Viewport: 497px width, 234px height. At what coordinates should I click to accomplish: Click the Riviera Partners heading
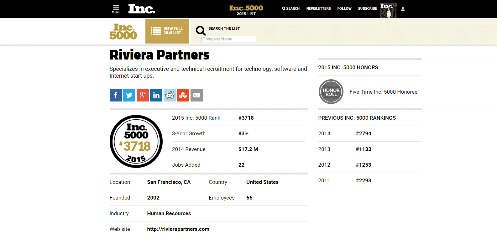point(159,55)
